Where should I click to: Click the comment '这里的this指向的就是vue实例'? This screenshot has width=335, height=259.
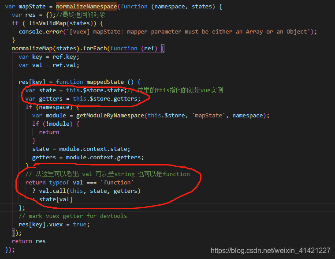pyautogui.click(x=180, y=90)
